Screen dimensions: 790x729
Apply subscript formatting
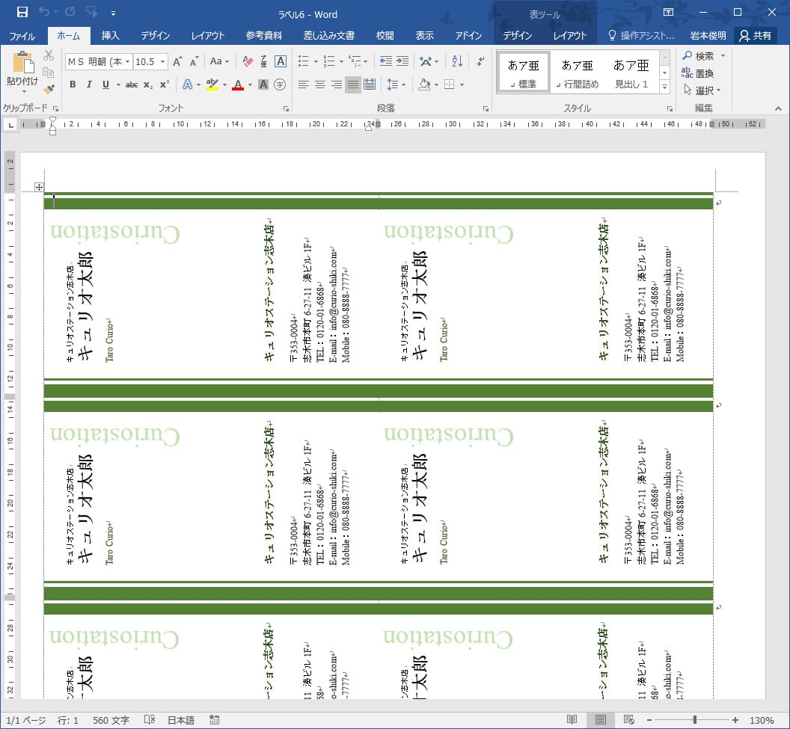[148, 84]
